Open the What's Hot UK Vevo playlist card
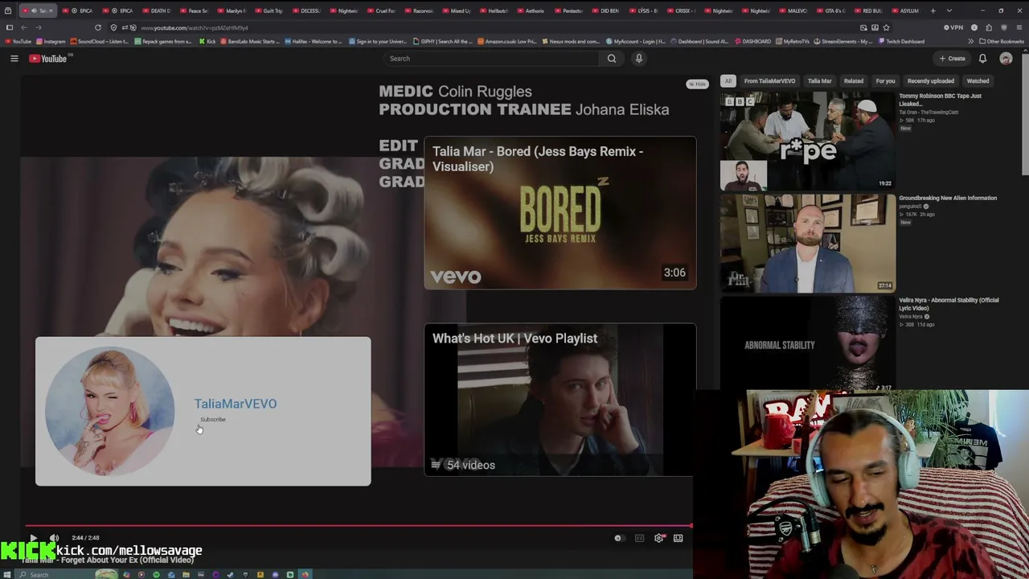1029x579 pixels. (x=560, y=400)
